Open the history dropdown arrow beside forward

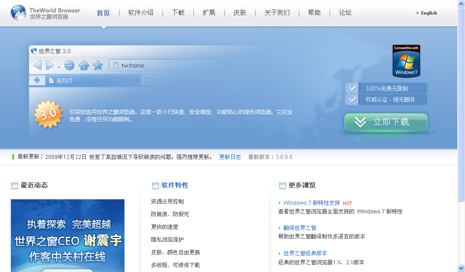59,67
